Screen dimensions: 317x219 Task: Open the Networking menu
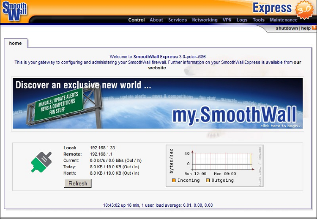[205, 20]
